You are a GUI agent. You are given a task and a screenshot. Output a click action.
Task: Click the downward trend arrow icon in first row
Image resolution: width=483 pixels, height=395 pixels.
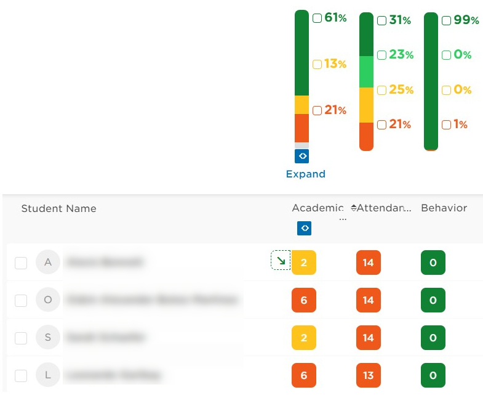pyautogui.click(x=281, y=260)
